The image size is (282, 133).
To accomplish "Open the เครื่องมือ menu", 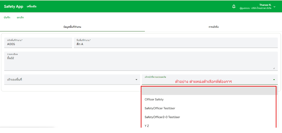I will click(32, 7).
